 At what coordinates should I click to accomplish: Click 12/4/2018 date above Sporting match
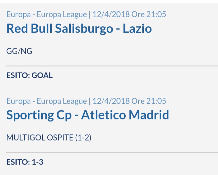pos(111,101)
